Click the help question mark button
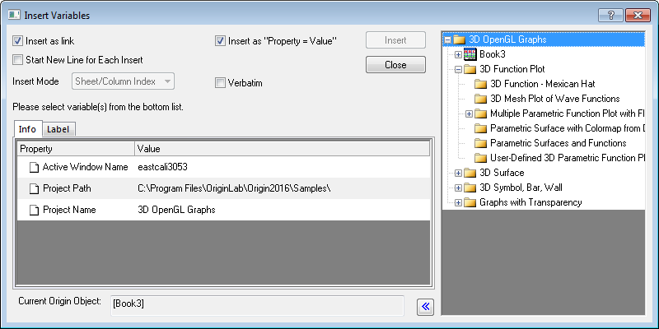The width and height of the screenshot is (659, 329). (610, 15)
